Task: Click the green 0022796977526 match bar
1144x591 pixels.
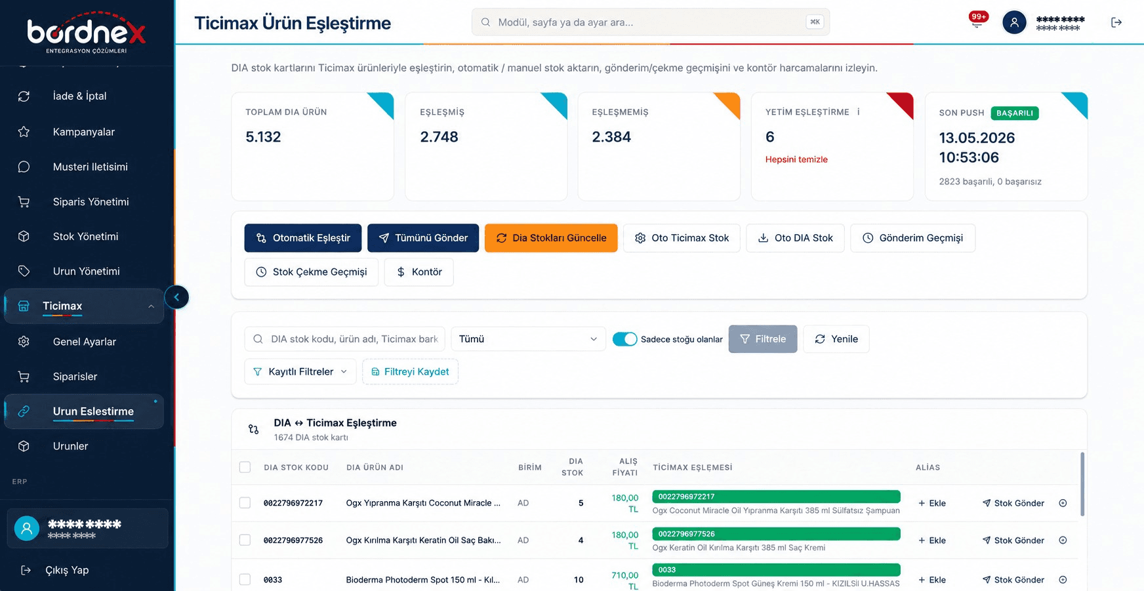Action: (776, 534)
